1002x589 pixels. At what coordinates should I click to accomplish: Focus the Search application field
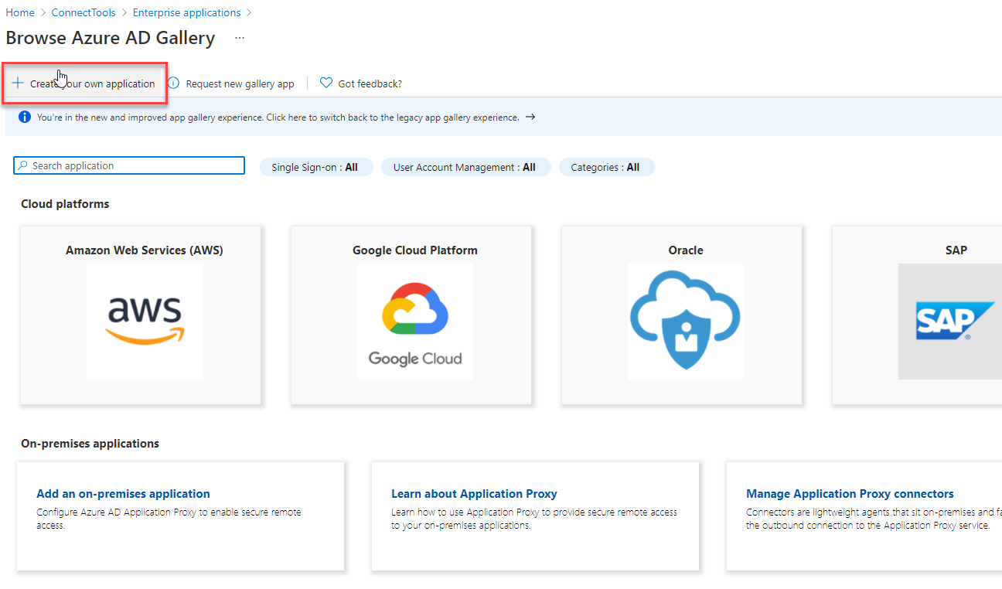tap(129, 165)
